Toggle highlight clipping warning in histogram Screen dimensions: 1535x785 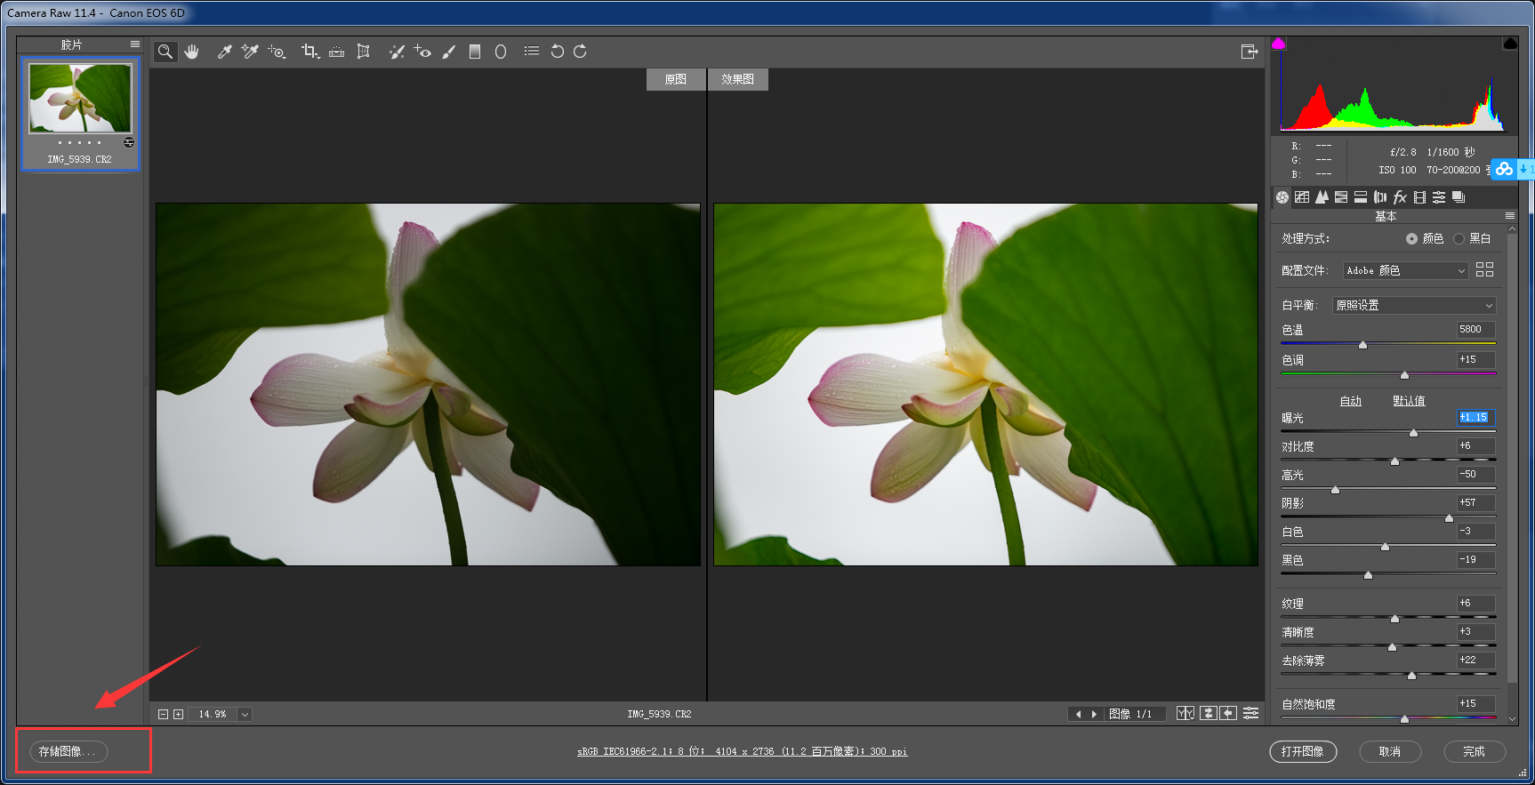click(1510, 44)
